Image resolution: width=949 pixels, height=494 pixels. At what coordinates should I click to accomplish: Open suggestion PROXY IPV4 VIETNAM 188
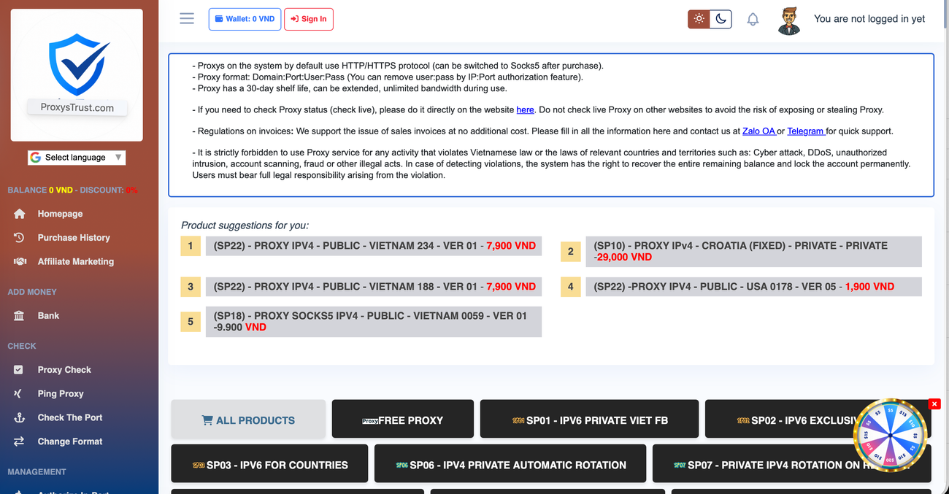[x=374, y=287]
